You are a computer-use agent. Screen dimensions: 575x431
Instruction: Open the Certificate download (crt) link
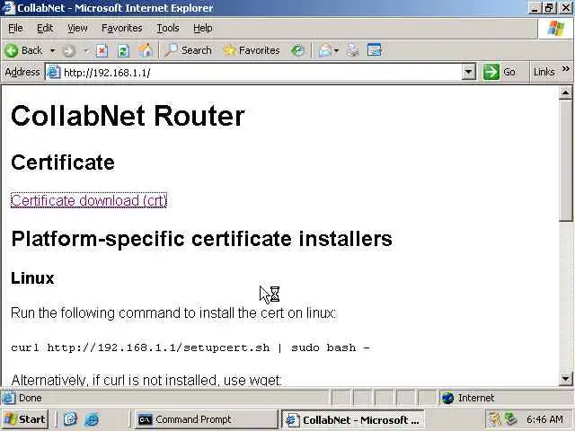[x=89, y=200]
